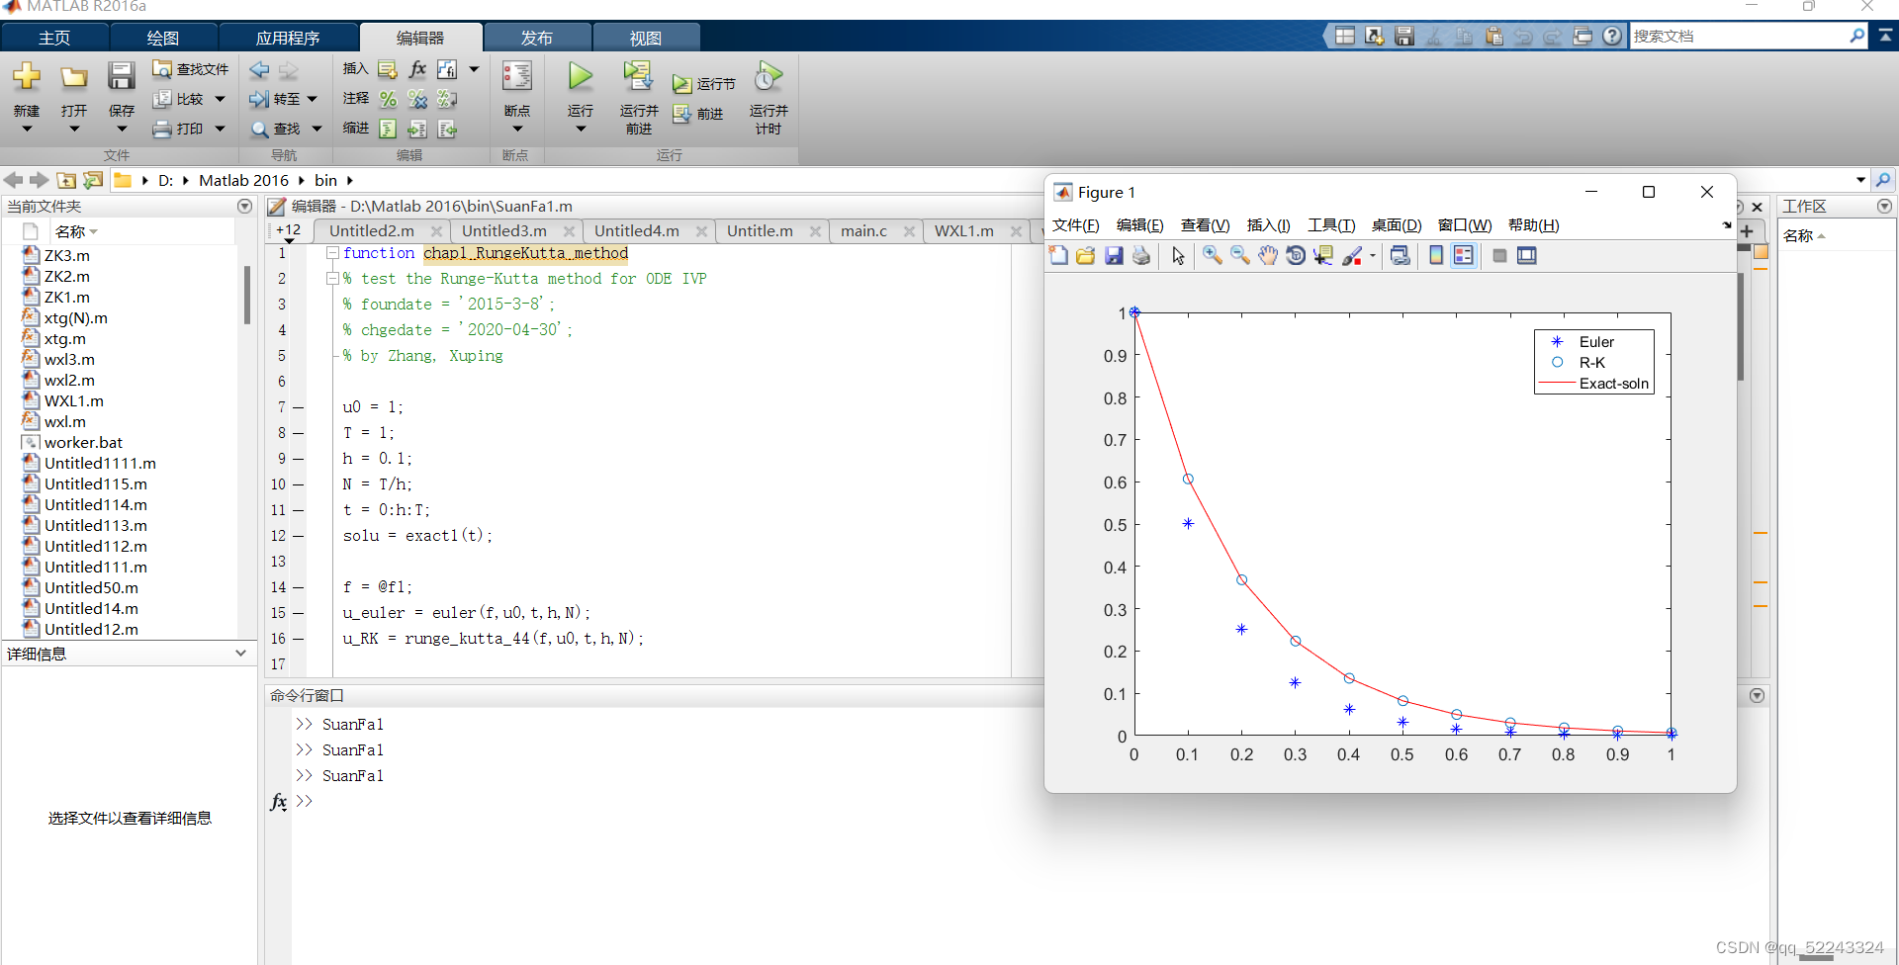The height and width of the screenshot is (965, 1899).
Task: Toggle the insert legend button in Figure 1
Action: 1464,256
